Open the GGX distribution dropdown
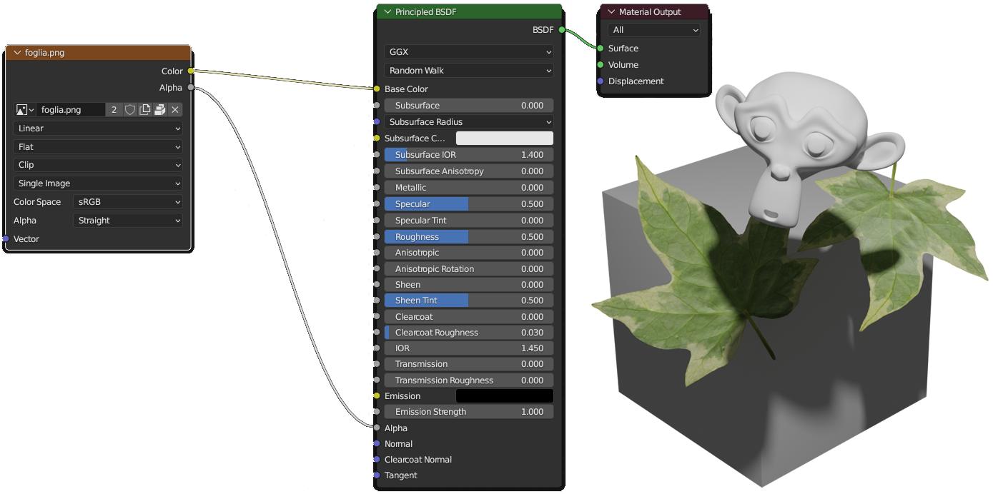Screen dimensions: 993x494 click(x=469, y=52)
